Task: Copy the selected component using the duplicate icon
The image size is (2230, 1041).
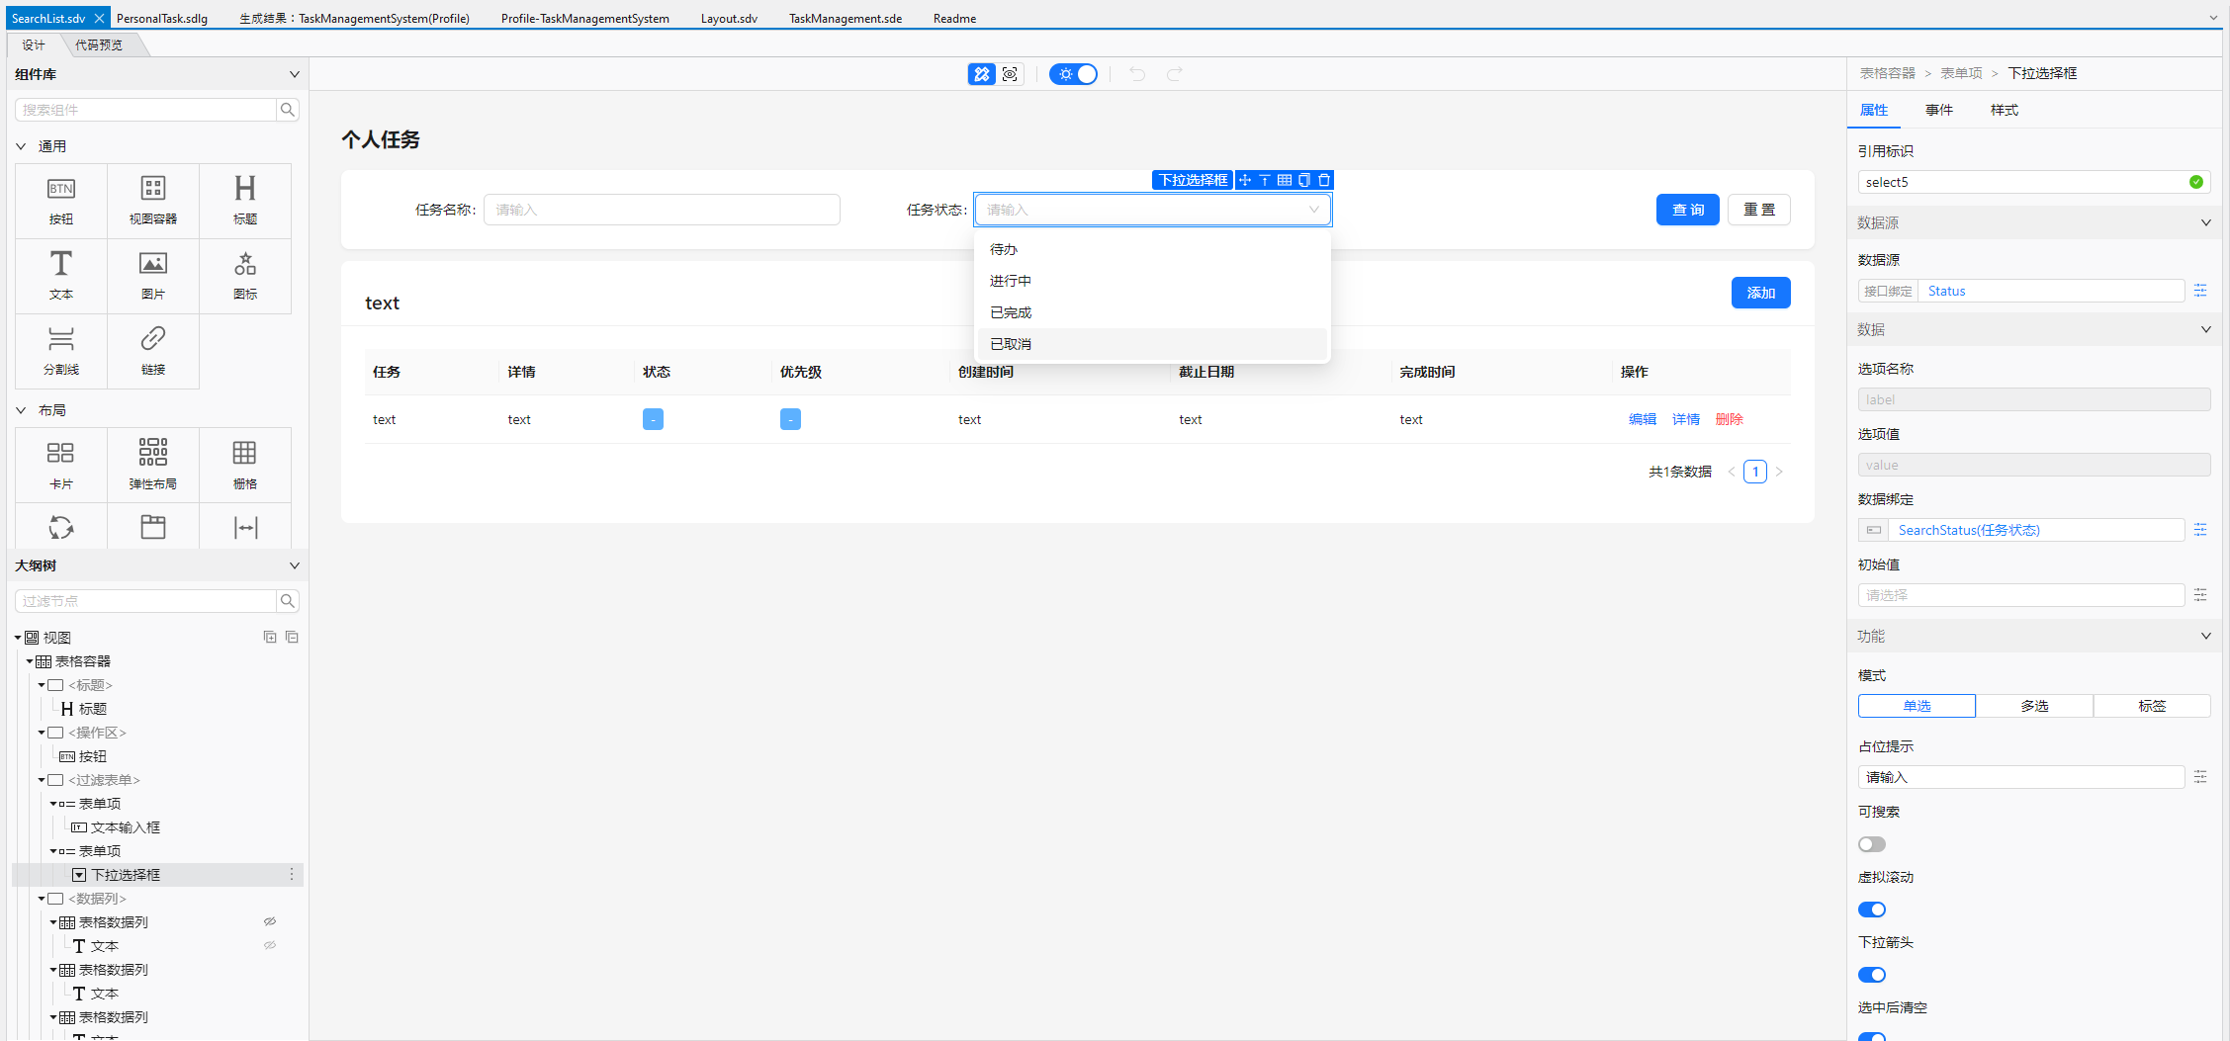Action: (1304, 180)
